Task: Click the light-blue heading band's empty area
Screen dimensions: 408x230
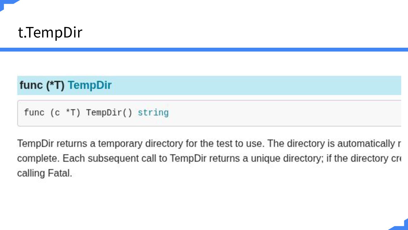Action: point(255,85)
